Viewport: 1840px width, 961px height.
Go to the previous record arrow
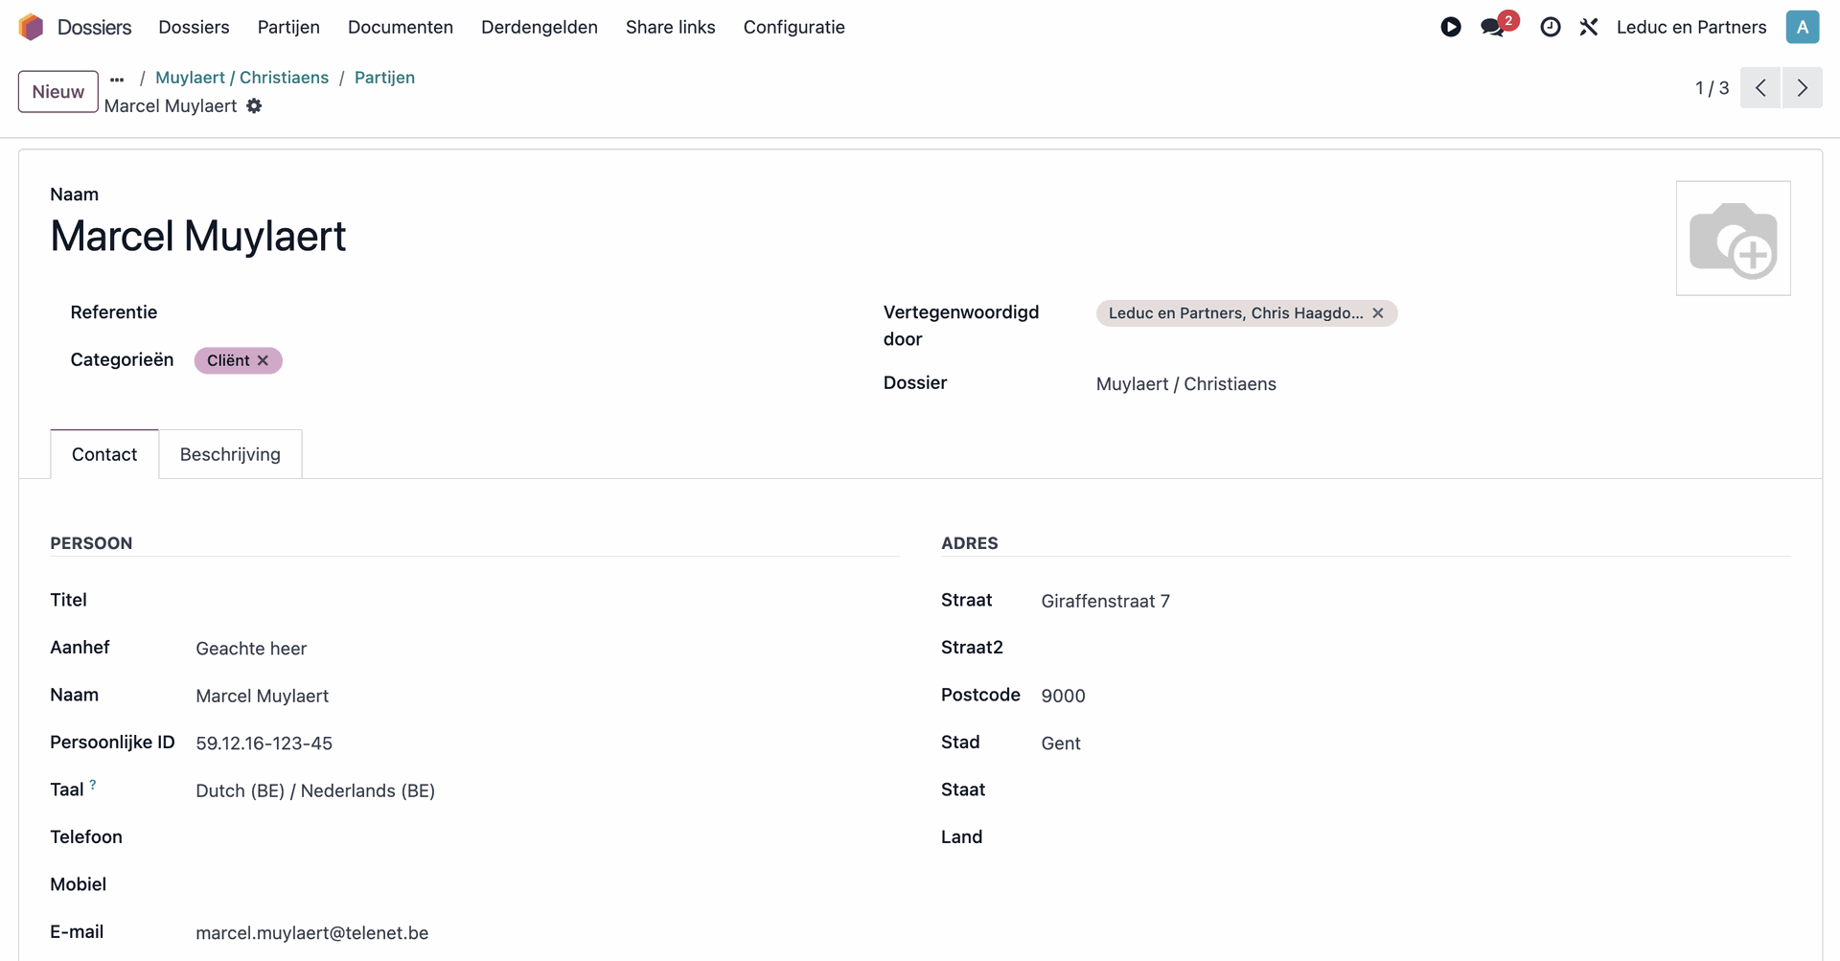tap(1760, 88)
